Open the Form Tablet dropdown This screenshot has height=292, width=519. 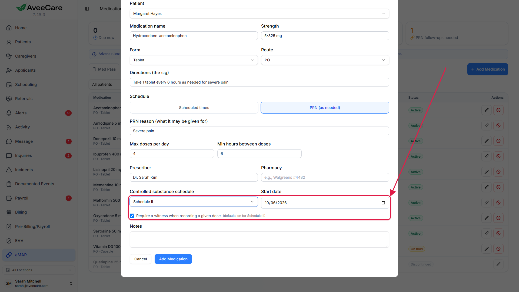[194, 60]
